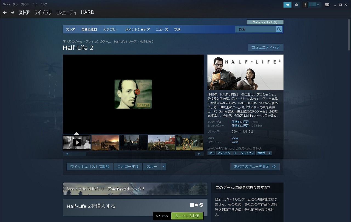Switch to the ライブラリ tab
This screenshot has width=351, height=222.
pyautogui.click(x=43, y=12)
